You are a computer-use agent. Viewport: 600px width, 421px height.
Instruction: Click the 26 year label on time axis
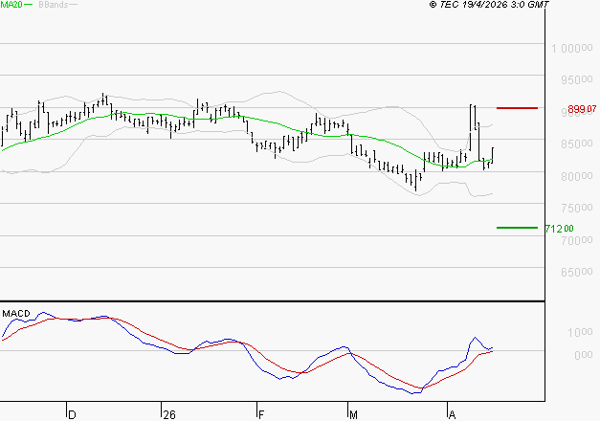[169, 414]
